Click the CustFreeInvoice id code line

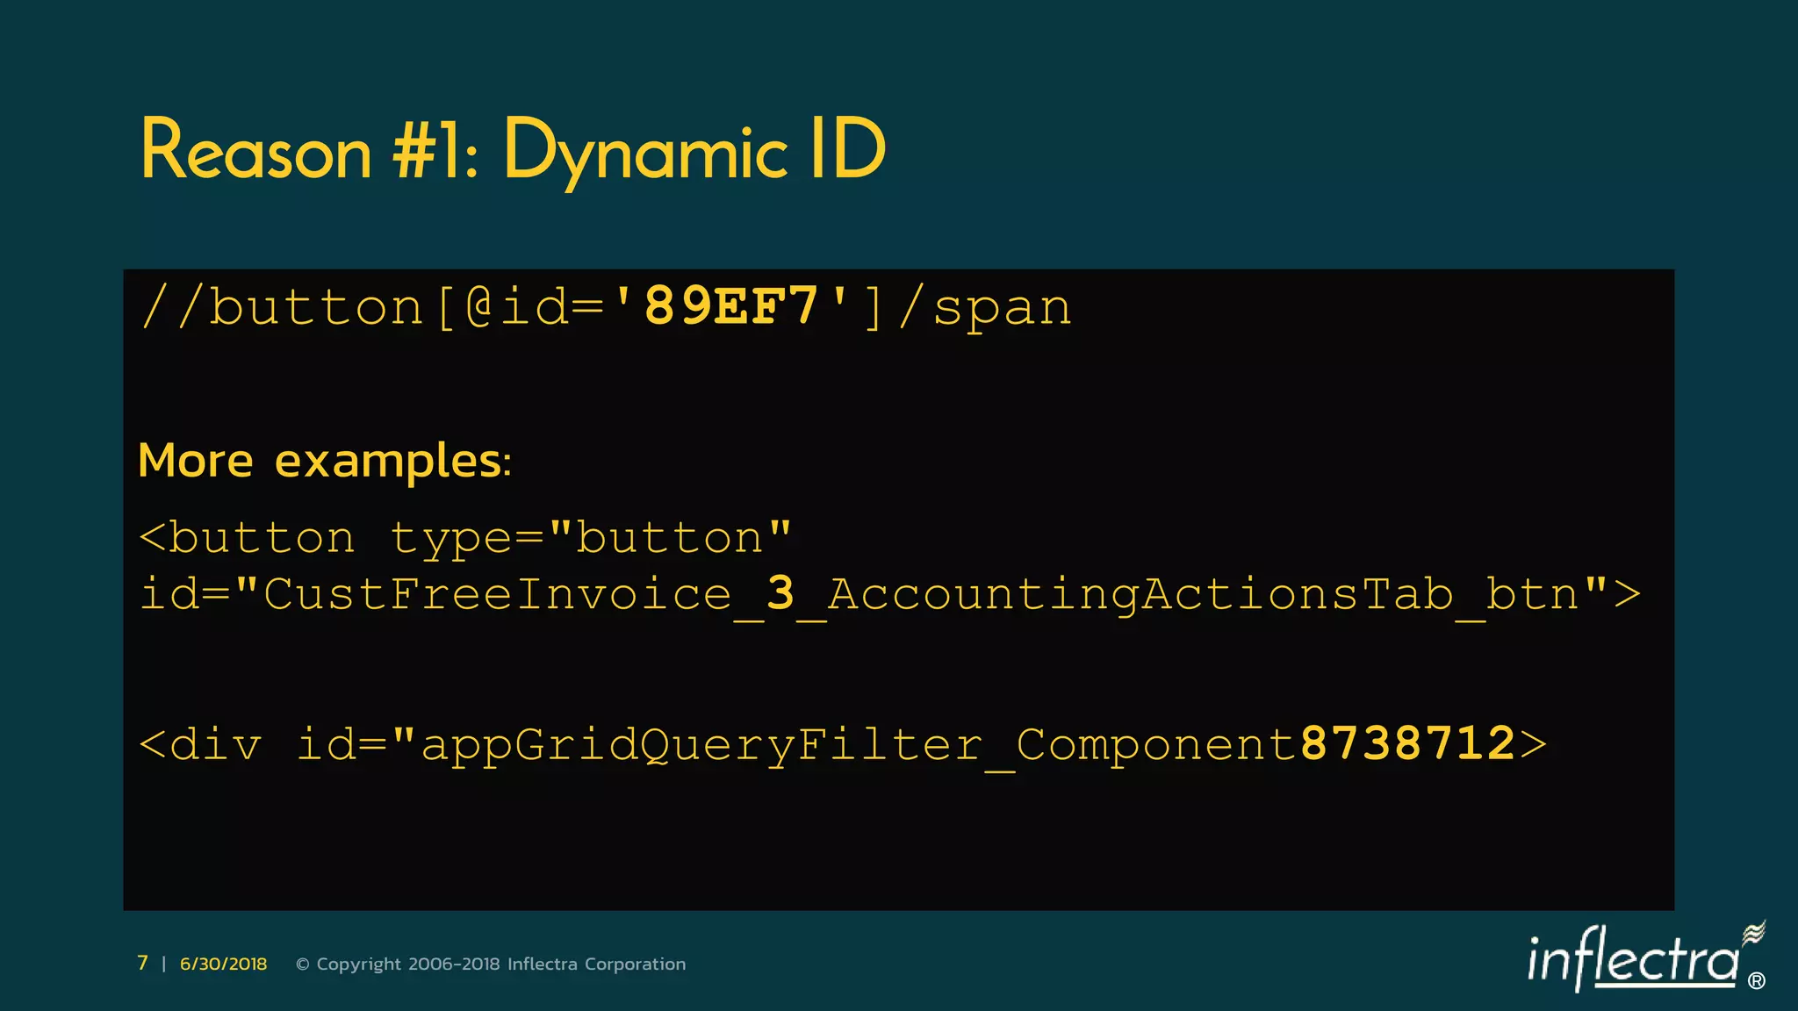click(x=888, y=595)
